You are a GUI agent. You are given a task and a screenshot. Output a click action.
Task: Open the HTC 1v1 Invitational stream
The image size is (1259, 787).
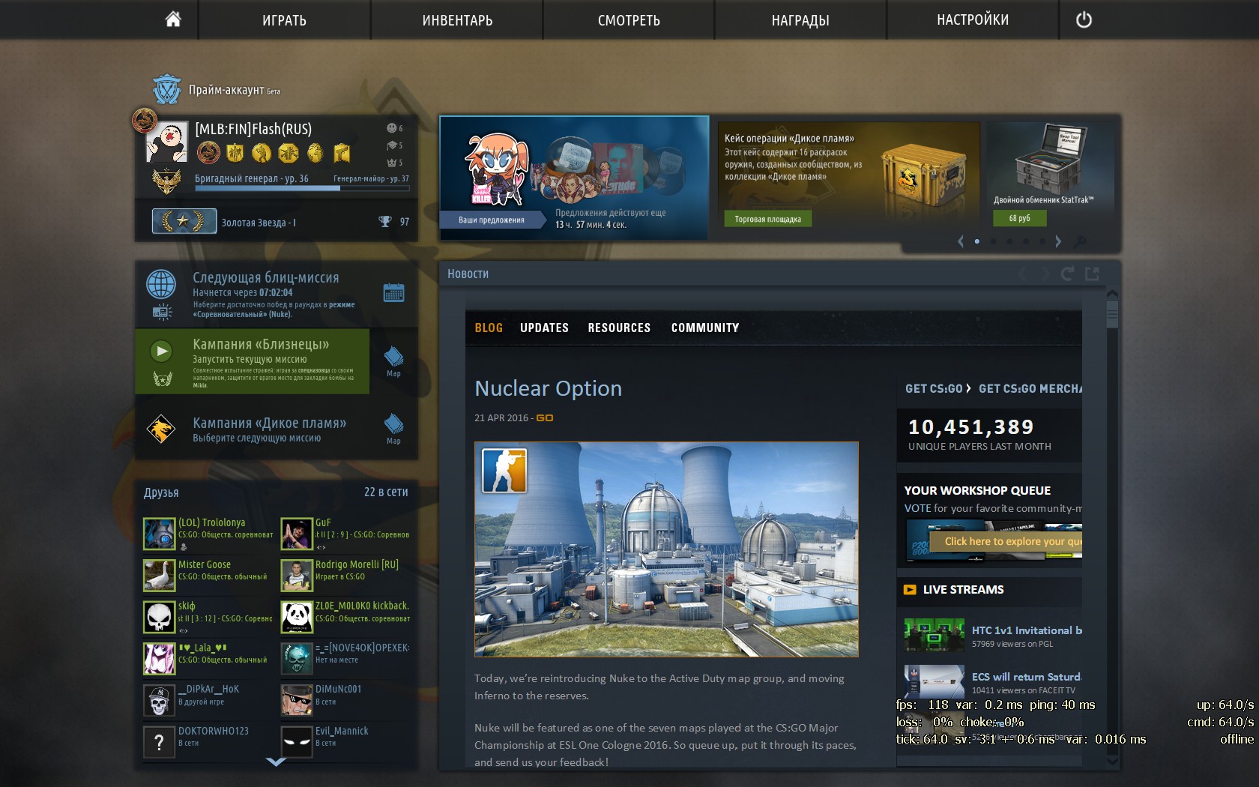[1027, 630]
